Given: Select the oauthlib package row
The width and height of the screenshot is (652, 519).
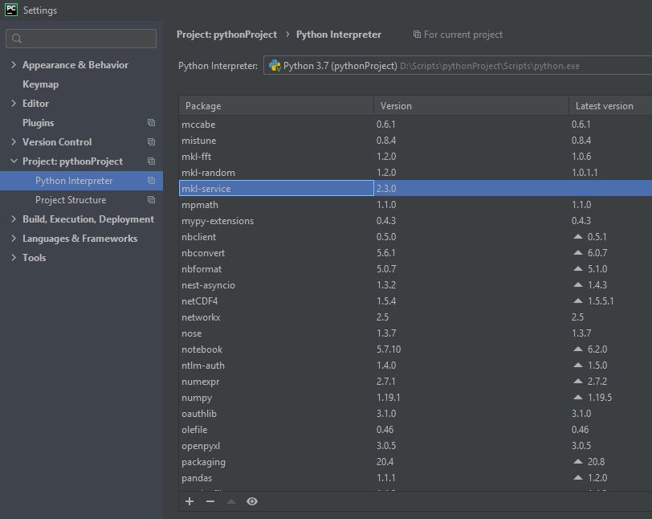Looking at the screenshot, I should coord(415,414).
